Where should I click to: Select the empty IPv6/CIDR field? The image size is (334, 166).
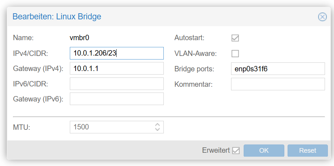pyautogui.click(x=117, y=84)
